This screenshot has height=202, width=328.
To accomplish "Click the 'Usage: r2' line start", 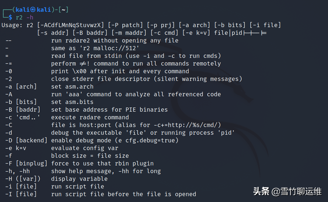I will [17, 25].
